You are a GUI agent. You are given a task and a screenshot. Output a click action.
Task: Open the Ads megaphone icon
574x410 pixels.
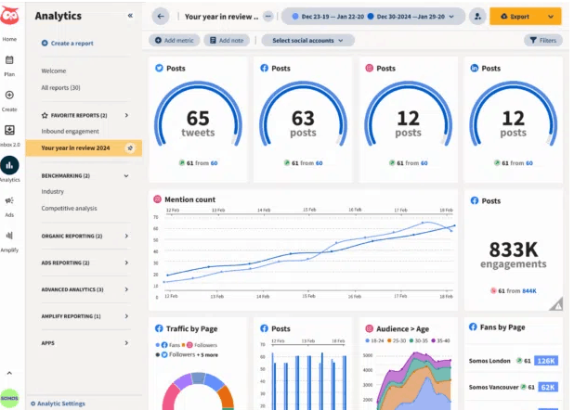(9, 200)
